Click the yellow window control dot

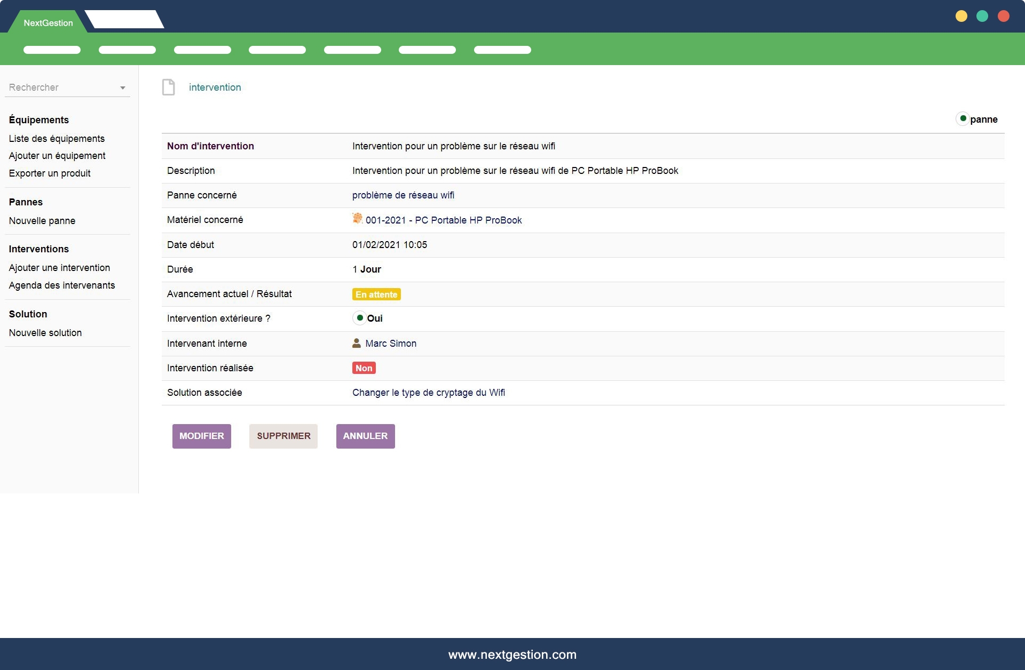click(961, 16)
